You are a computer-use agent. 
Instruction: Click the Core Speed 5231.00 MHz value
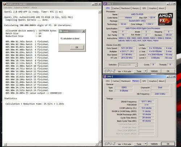[127, 48]
